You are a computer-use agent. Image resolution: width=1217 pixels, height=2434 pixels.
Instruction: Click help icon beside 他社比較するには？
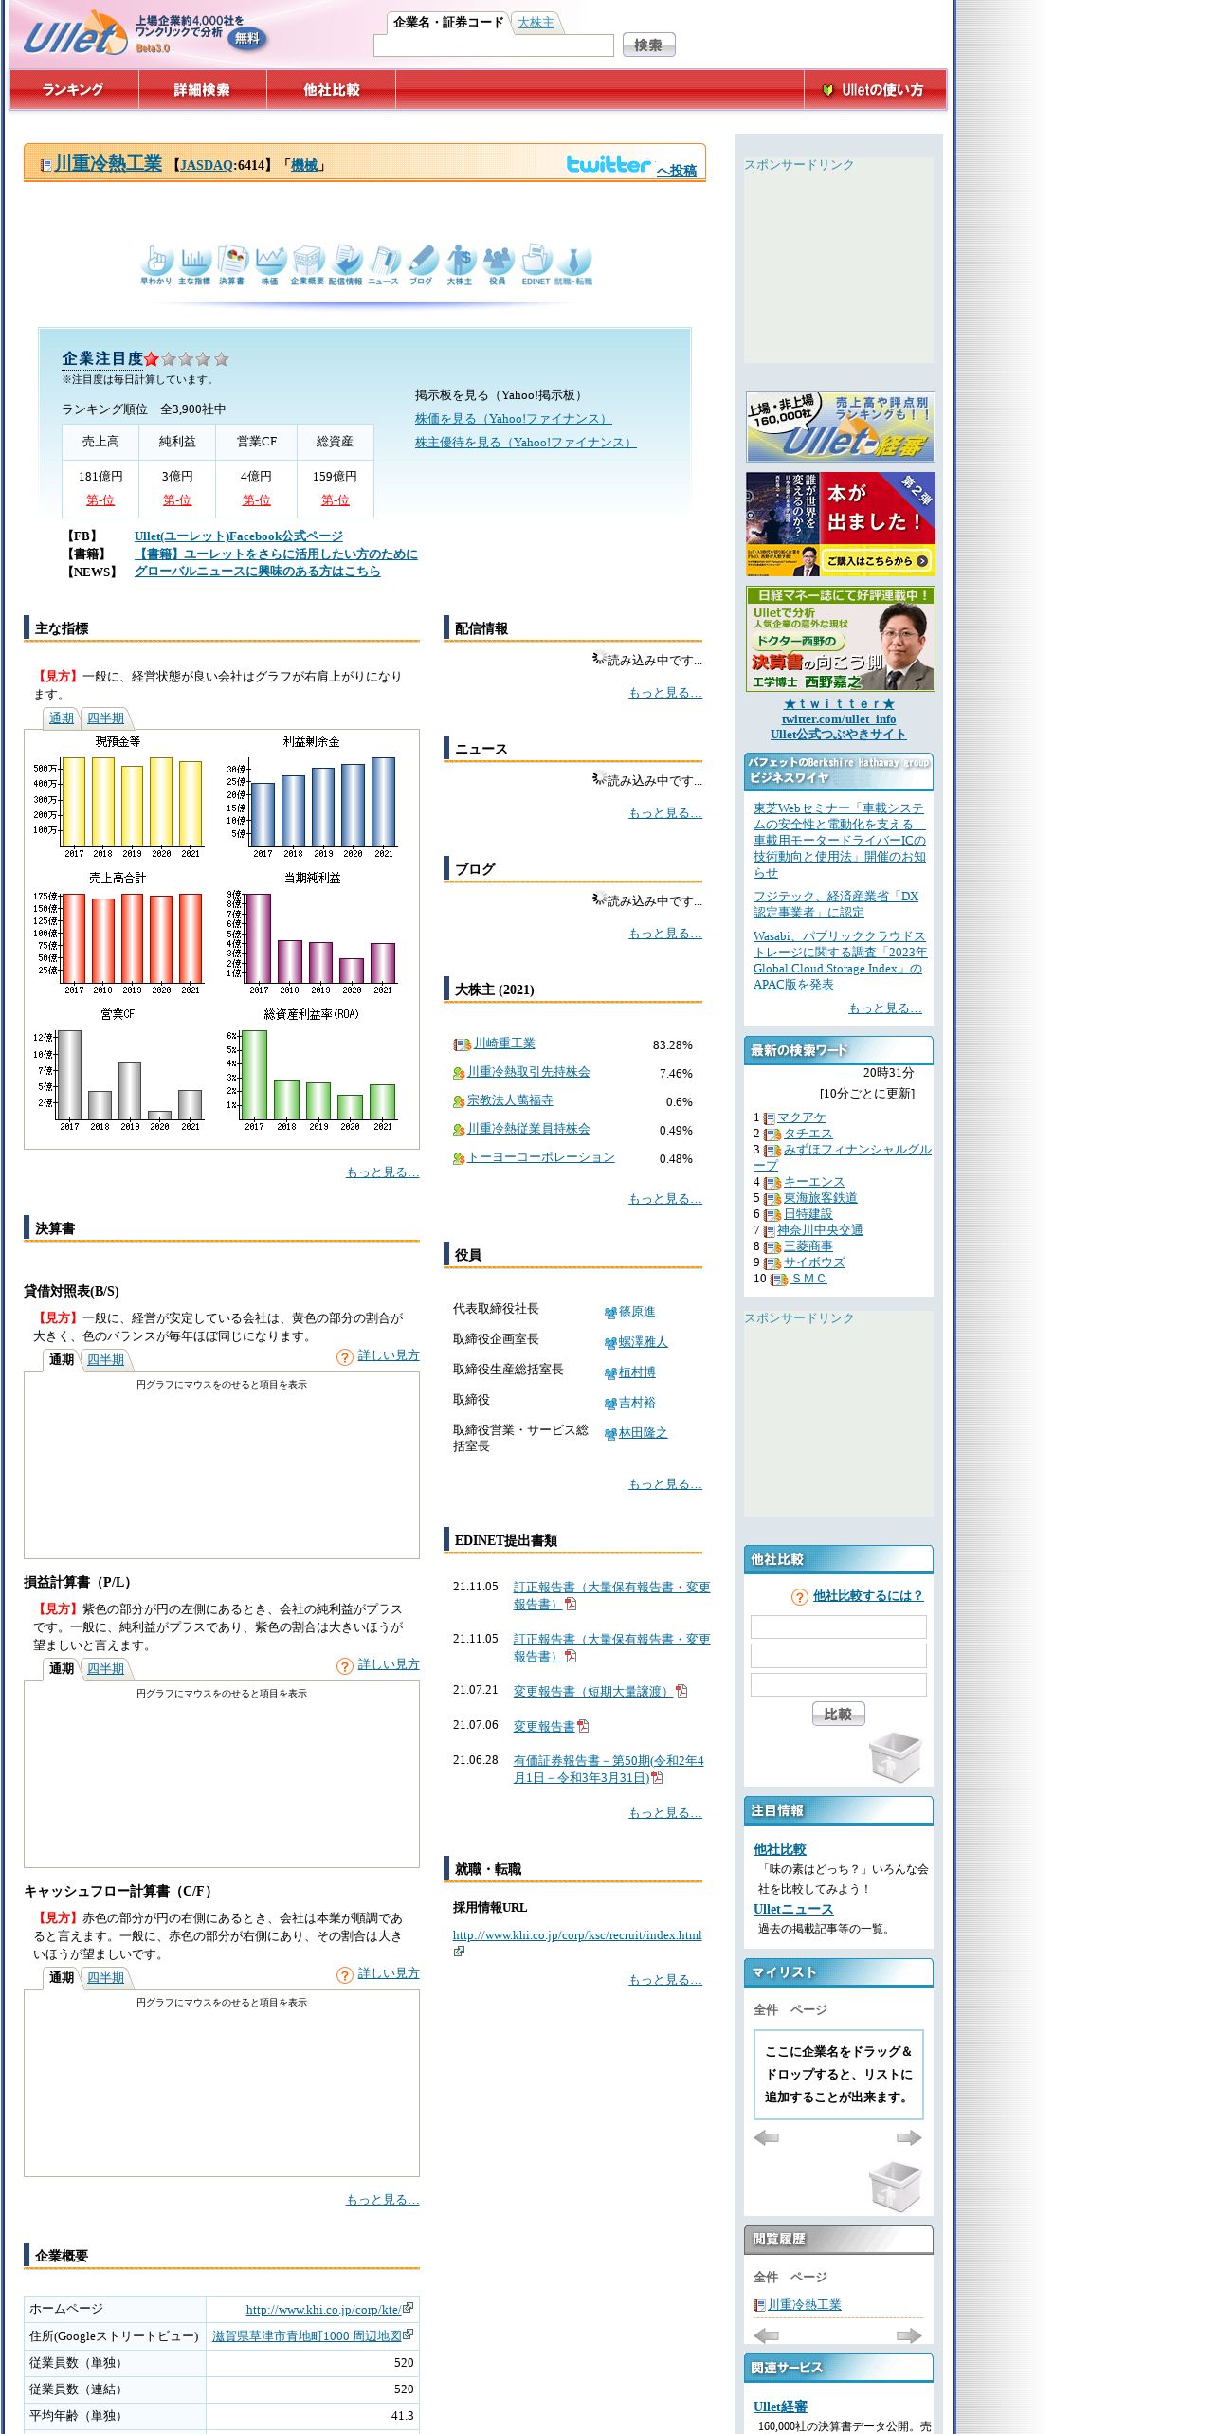tap(799, 1597)
